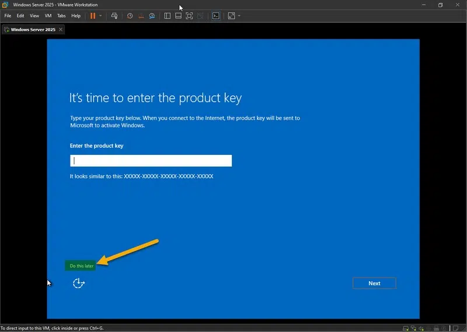Image resolution: width=467 pixels, height=332 pixels.
Task: Click the Revert to snapshot toolbar icon
Action: 141,16
